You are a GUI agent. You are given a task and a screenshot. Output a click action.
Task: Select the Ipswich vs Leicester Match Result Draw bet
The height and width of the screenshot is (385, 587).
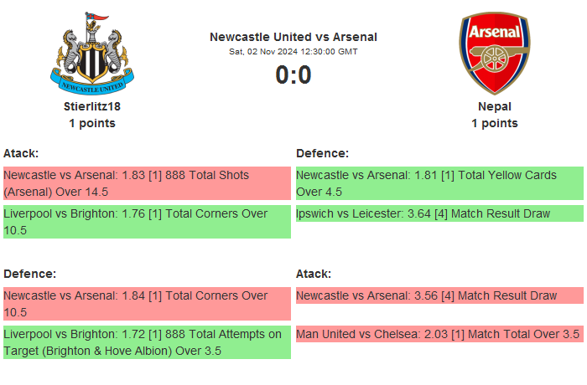pos(439,213)
